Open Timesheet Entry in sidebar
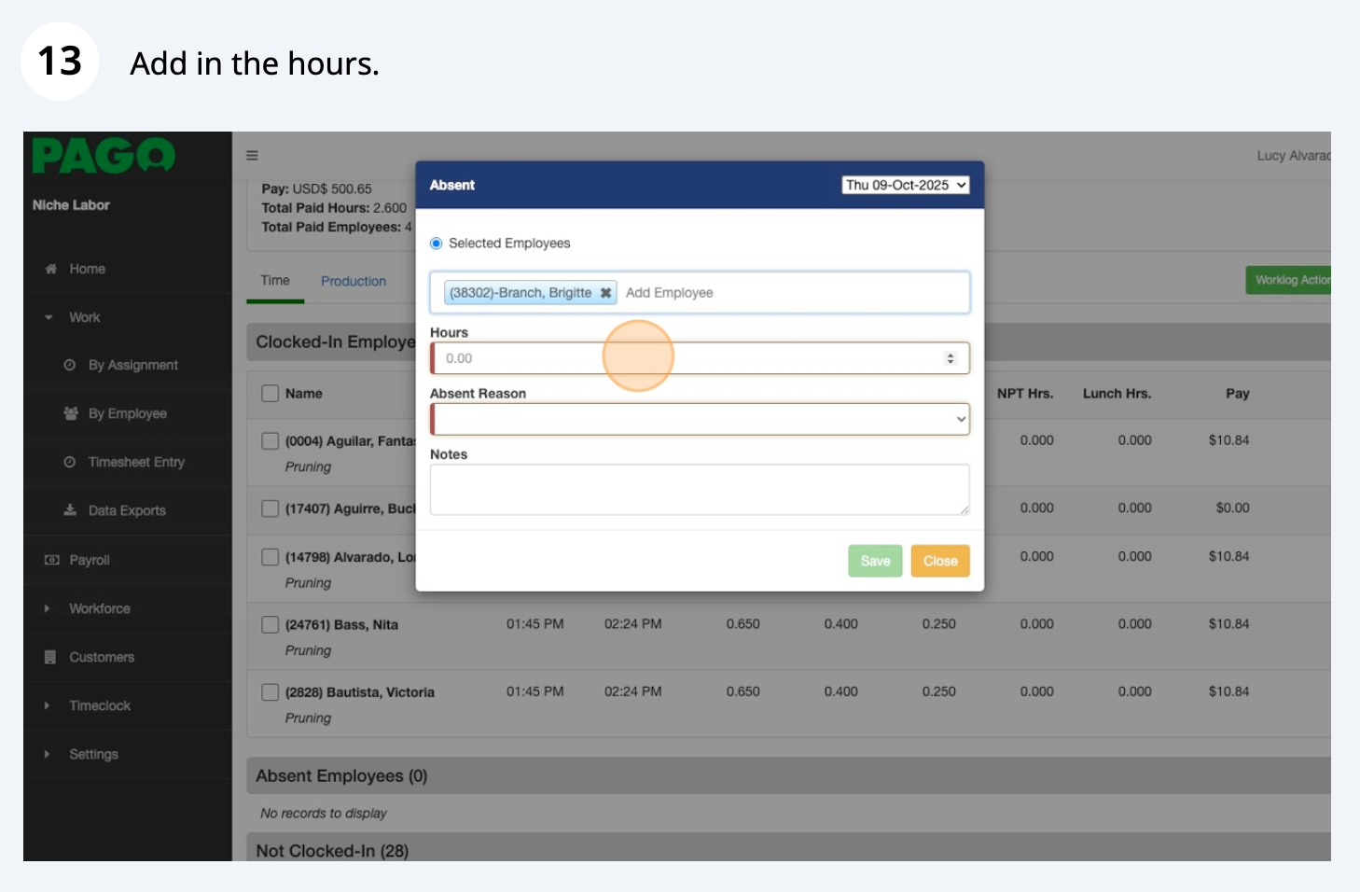 point(135,462)
